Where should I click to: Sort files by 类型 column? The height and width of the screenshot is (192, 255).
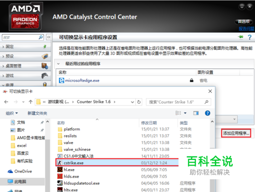tap(184, 123)
